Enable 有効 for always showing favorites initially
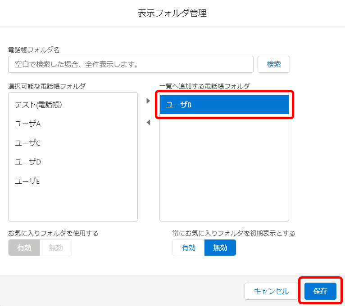 [189, 248]
